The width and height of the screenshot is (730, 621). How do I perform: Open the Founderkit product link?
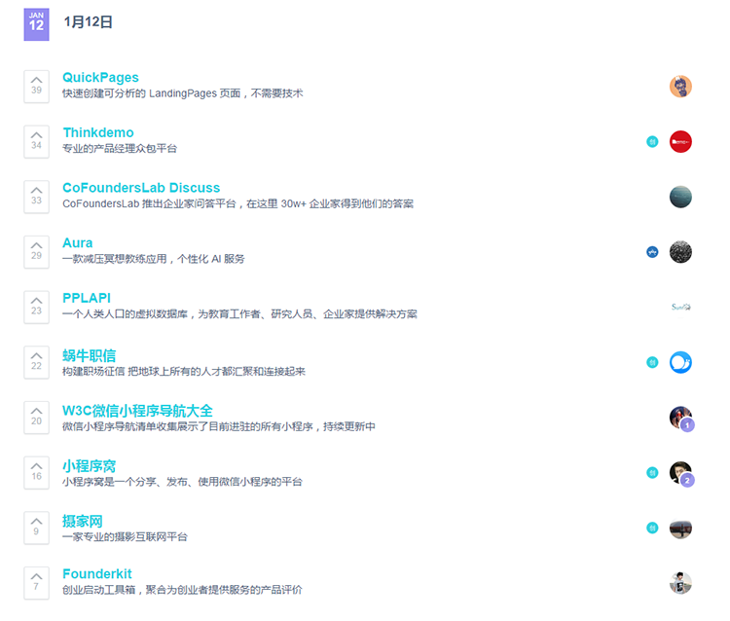pos(96,573)
